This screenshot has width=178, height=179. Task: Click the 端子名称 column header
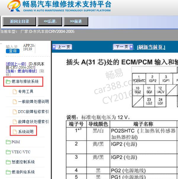[x=143, y=124]
